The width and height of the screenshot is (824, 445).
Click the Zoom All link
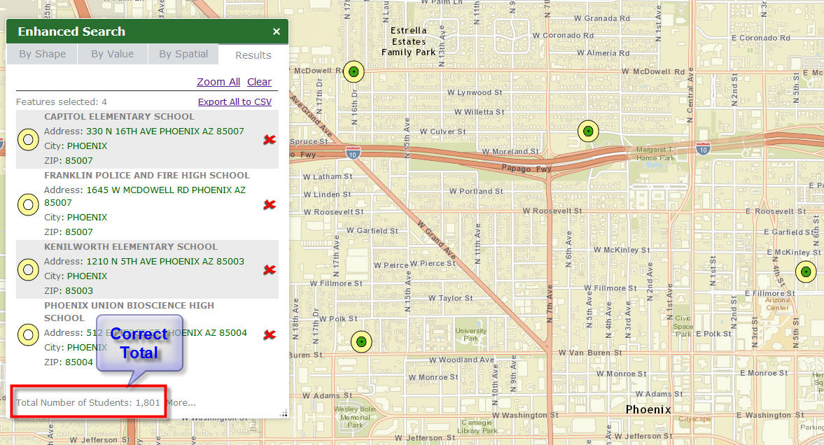click(218, 82)
